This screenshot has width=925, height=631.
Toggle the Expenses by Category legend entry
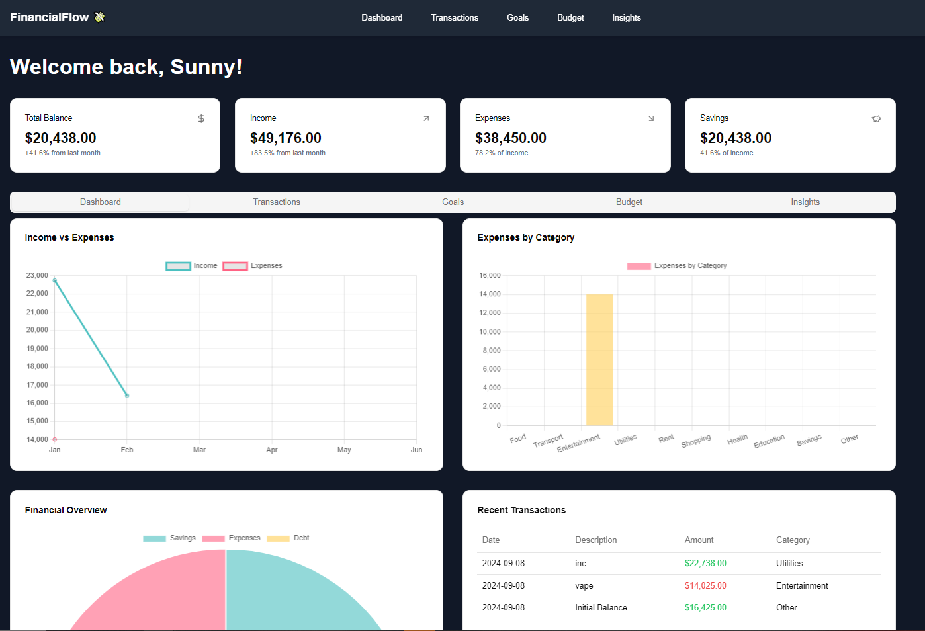tap(676, 265)
